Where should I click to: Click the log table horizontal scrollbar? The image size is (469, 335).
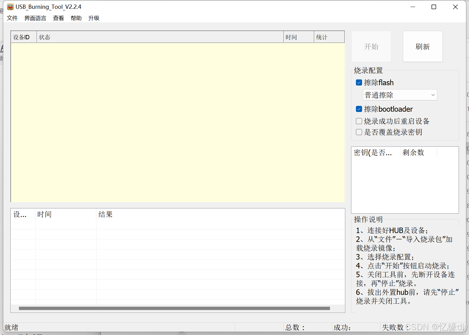click(x=174, y=308)
